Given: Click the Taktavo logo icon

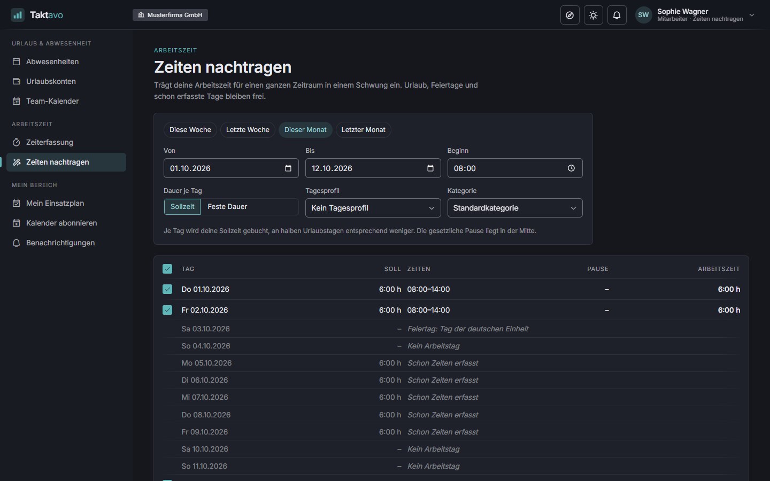Looking at the screenshot, I should [x=18, y=15].
